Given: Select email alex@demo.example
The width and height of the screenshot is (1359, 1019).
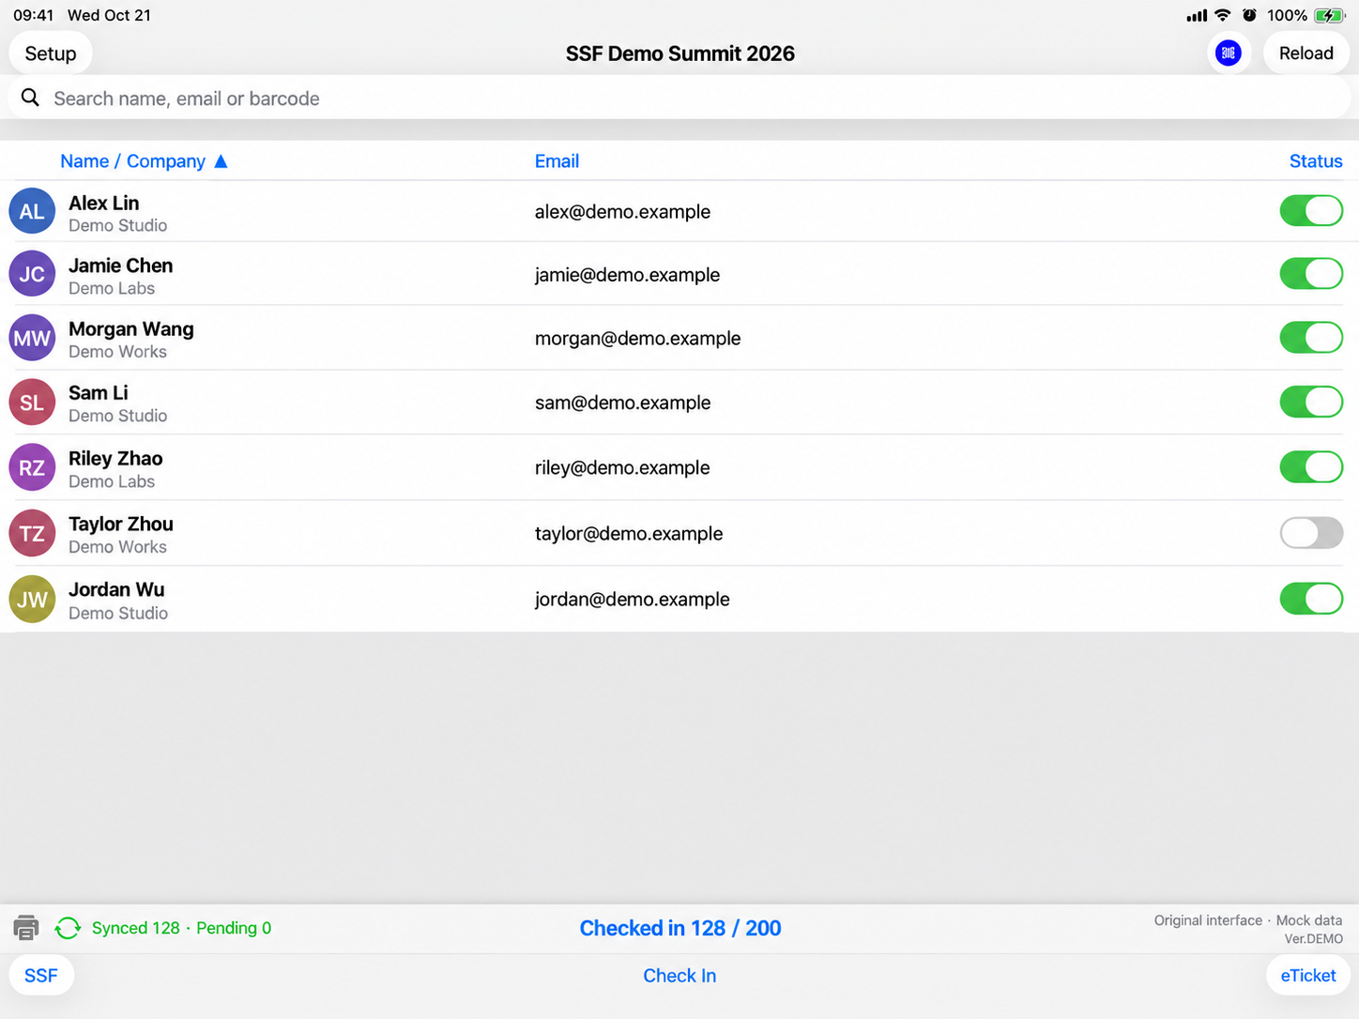Looking at the screenshot, I should [622, 212].
